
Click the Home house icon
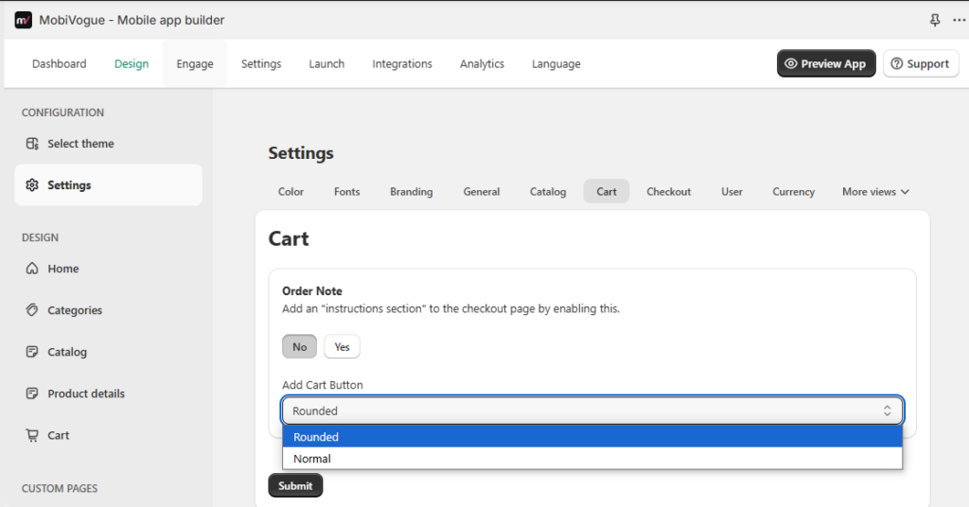(32, 268)
